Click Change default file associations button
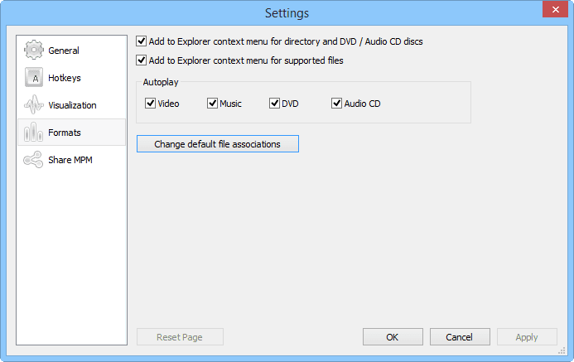The height and width of the screenshot is (362, 574). (217, 144)
